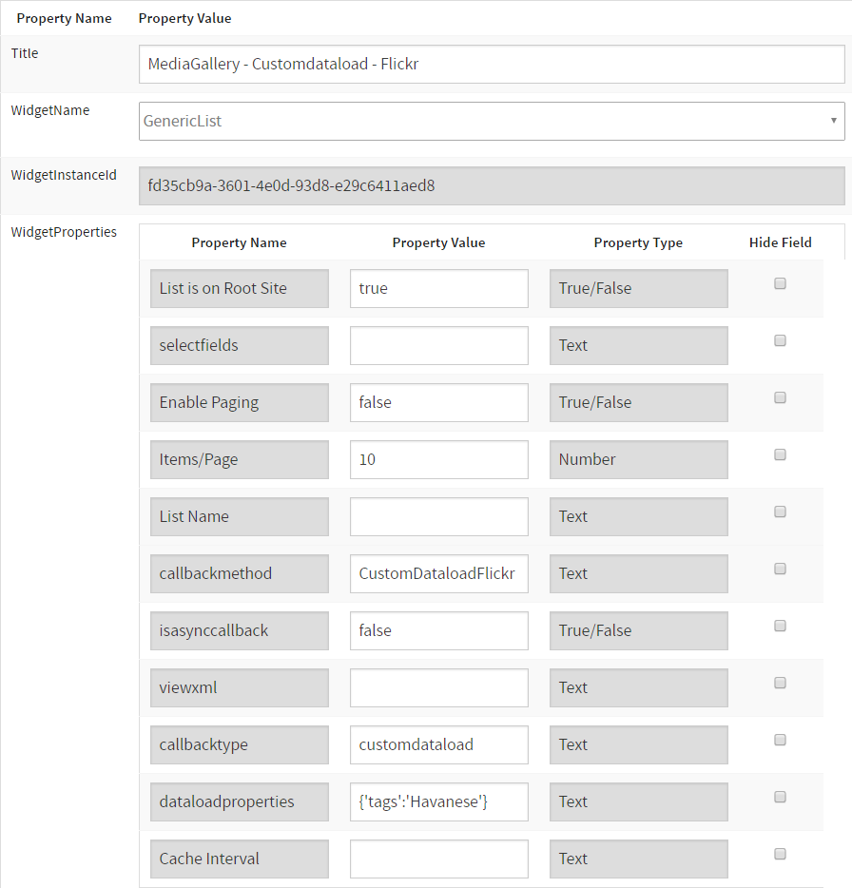The image size is (852, 888).
Task: Click the selectfields value input
Action: (x=438, y=345)
